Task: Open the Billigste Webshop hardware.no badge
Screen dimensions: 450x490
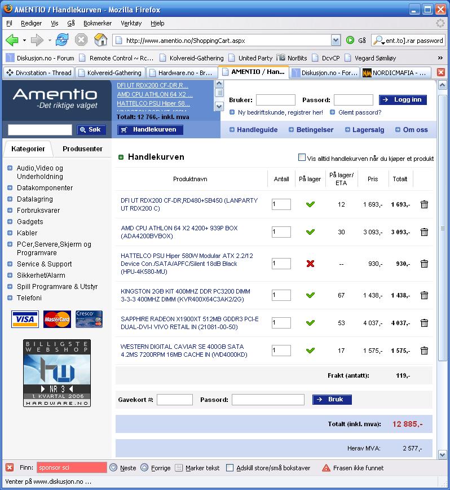Action: tap(57, 373)
